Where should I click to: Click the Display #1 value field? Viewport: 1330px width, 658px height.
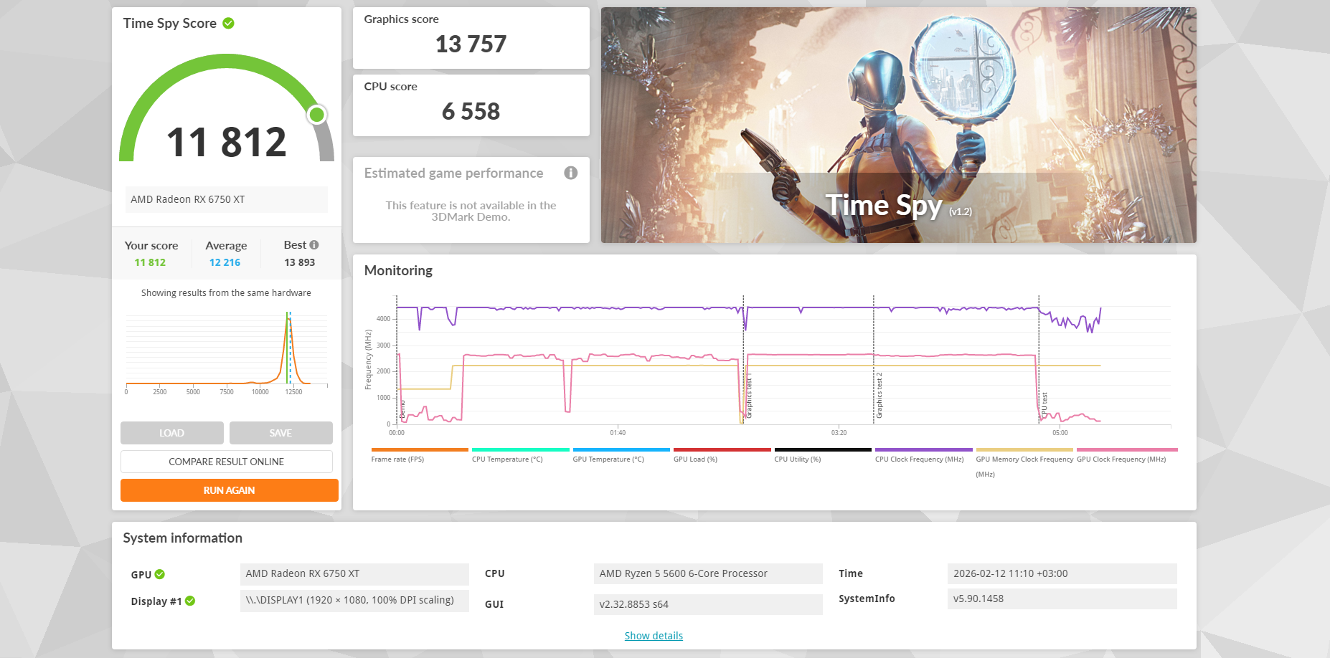click(354, 601)
